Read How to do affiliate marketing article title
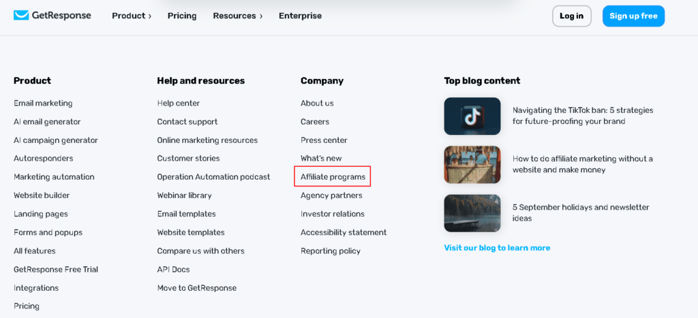This screenshot has width=698, height=318. (x=583, y=164)
